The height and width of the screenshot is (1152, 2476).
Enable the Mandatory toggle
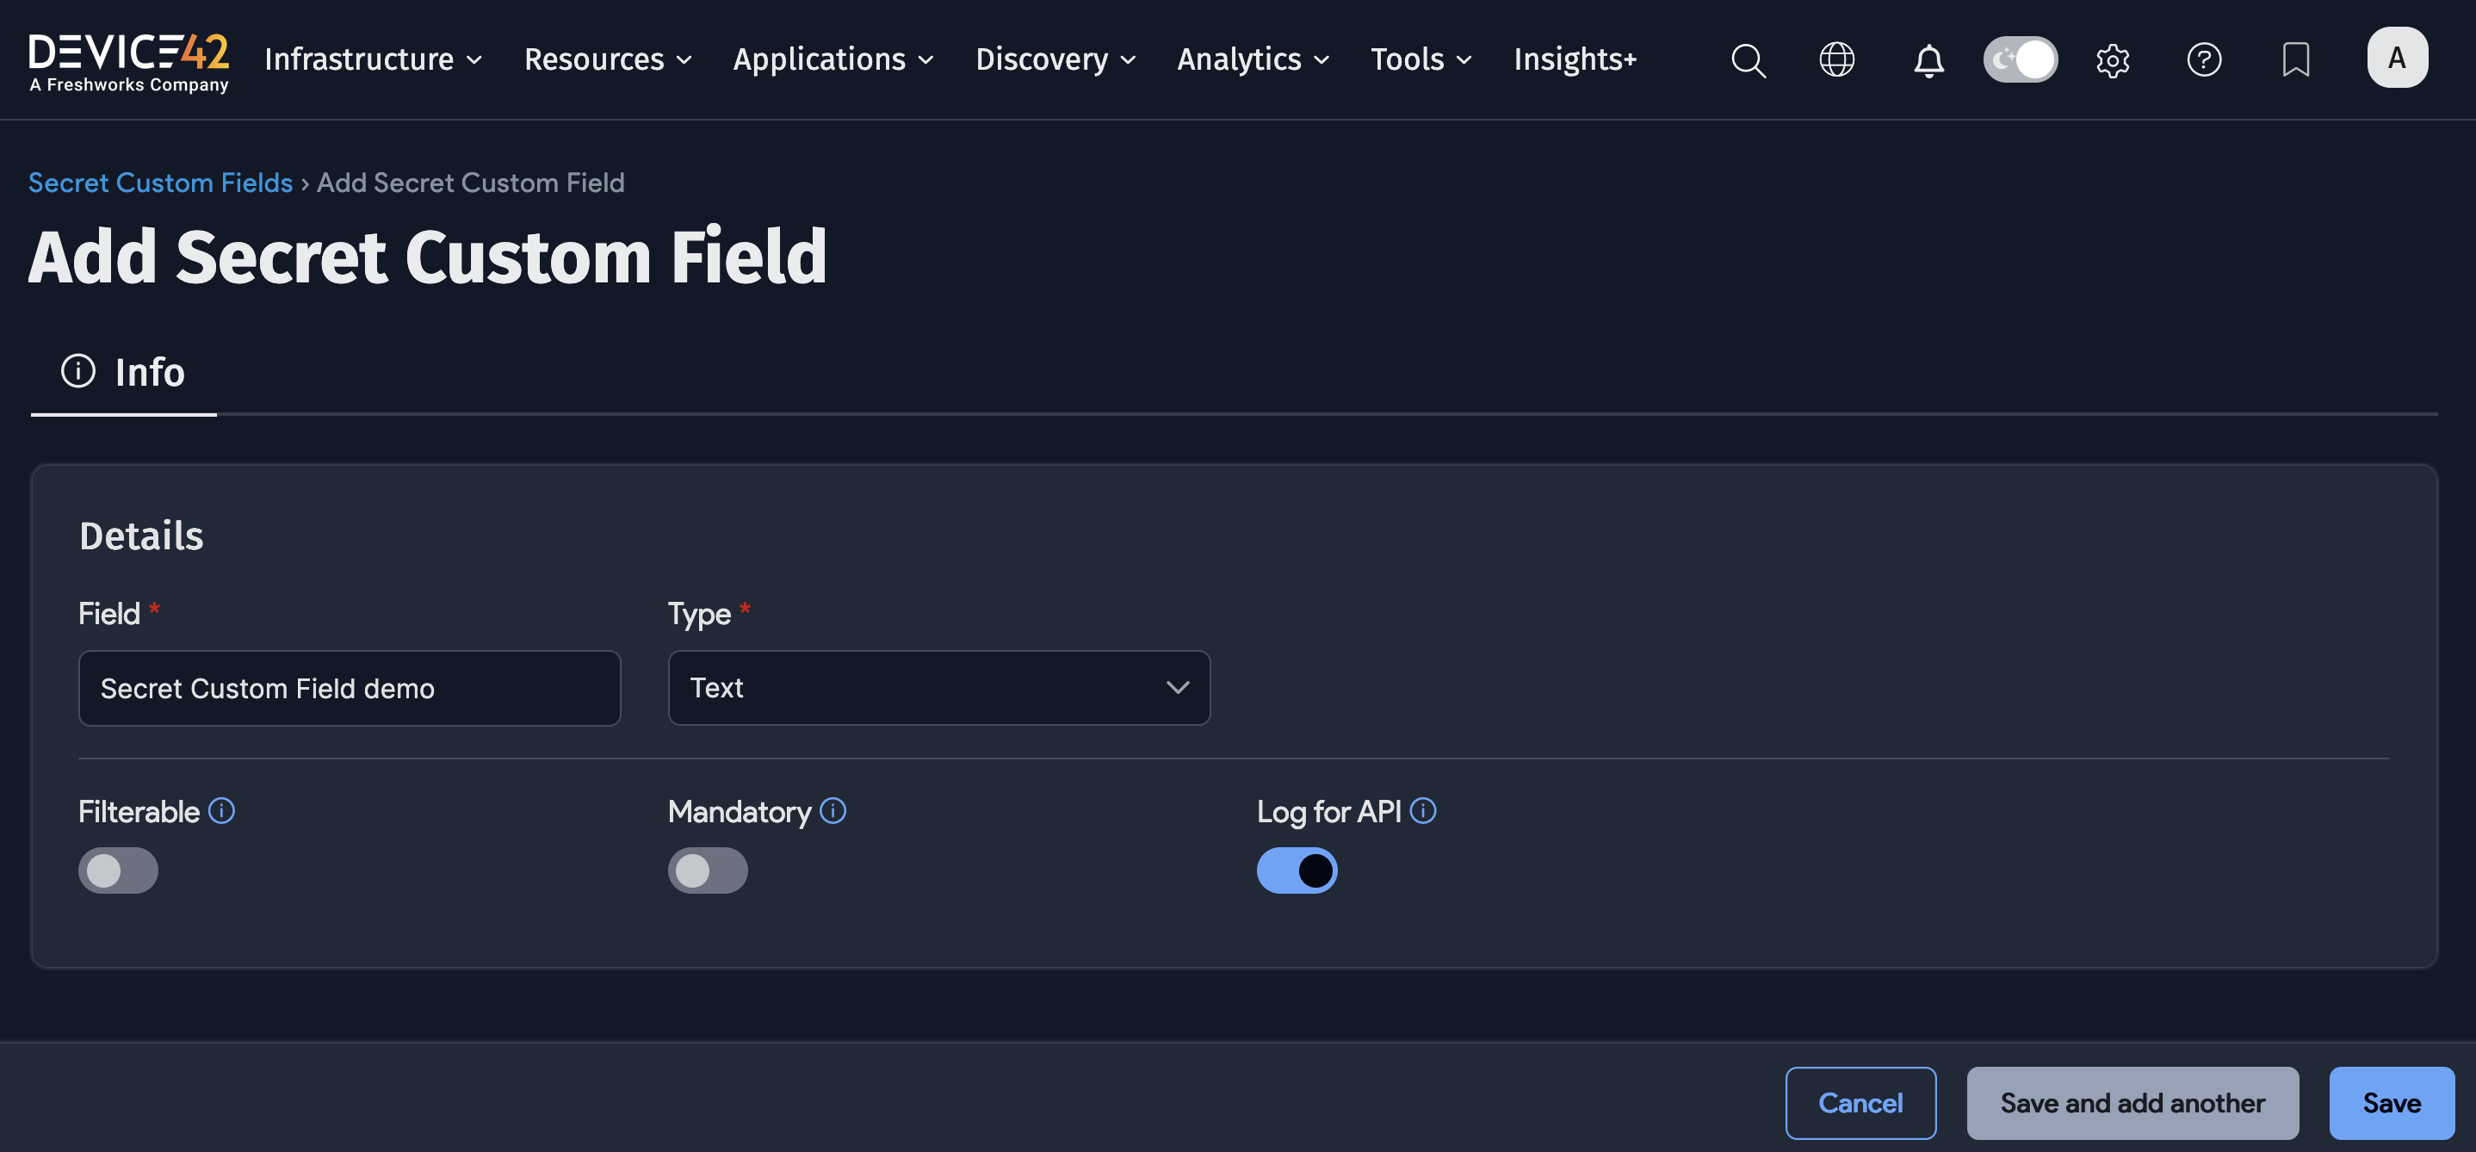[x=708, y=870]
